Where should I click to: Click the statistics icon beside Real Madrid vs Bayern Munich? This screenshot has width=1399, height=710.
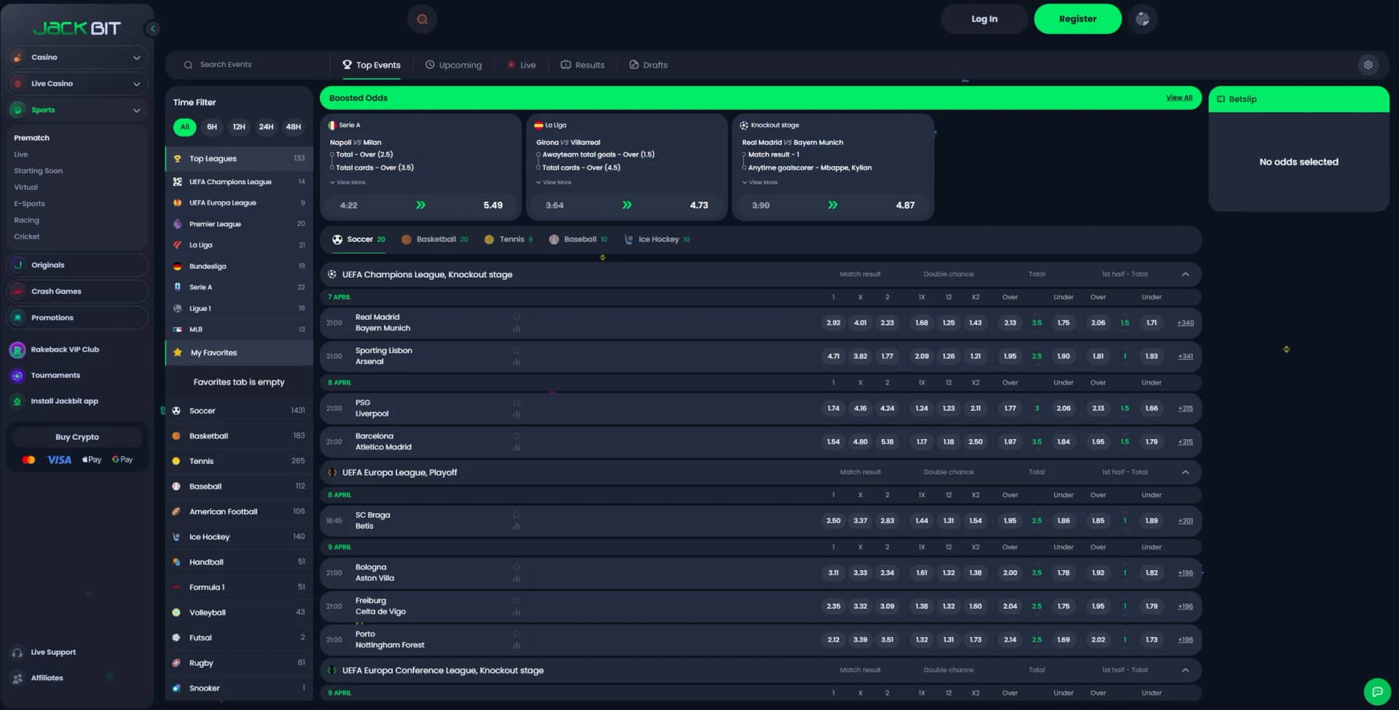pos(517,329)
